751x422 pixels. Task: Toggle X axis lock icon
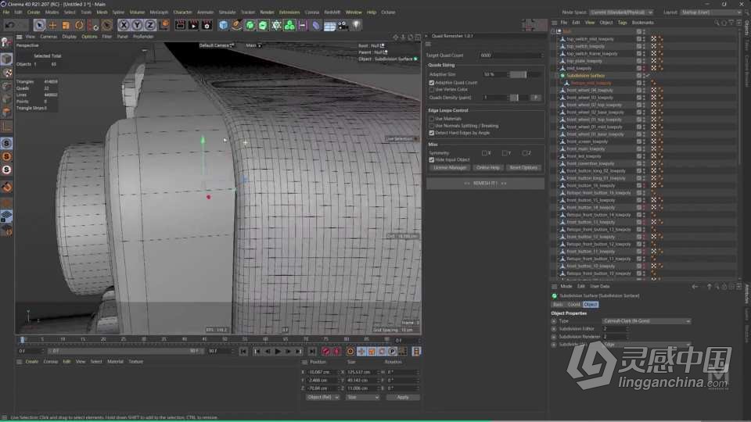[x=124, y=25]
